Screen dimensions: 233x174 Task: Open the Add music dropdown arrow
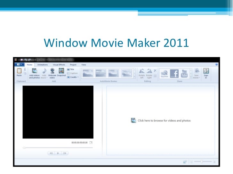(x=47, y=78)
